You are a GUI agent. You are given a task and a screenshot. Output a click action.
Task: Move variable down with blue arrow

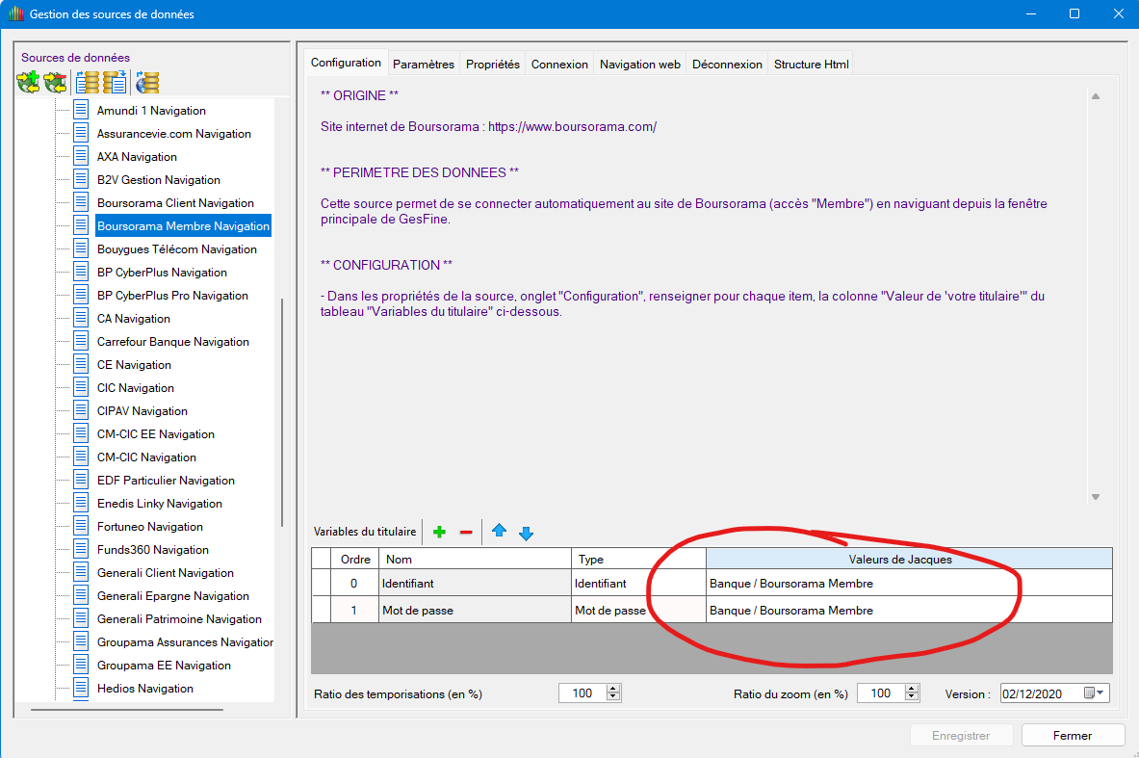pos(526,532)
